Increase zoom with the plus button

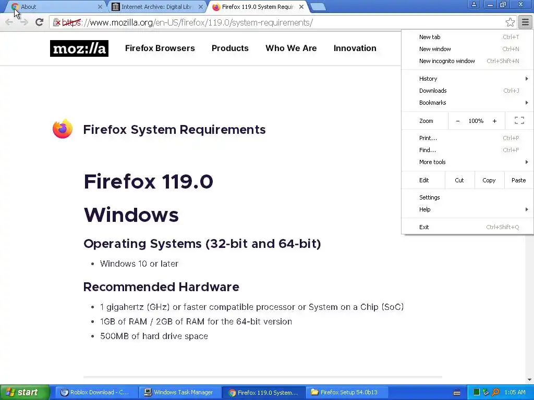(494, 121)
